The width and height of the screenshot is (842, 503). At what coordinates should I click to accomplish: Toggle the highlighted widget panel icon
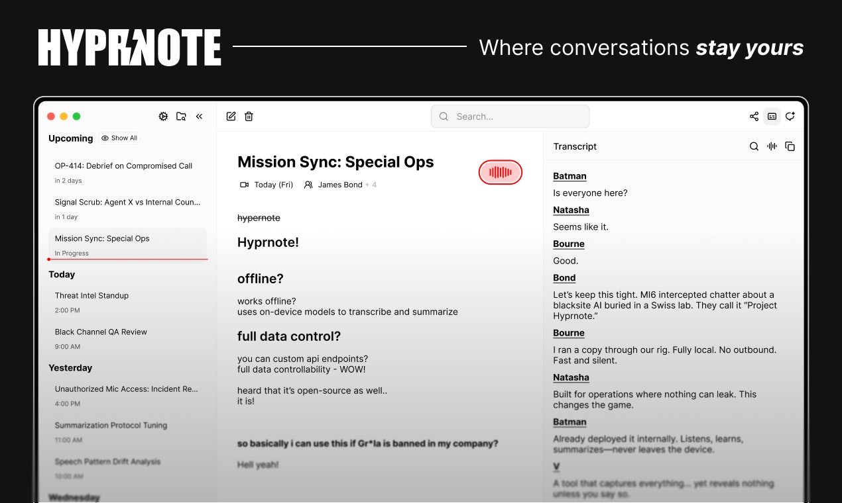pos(772,116)
